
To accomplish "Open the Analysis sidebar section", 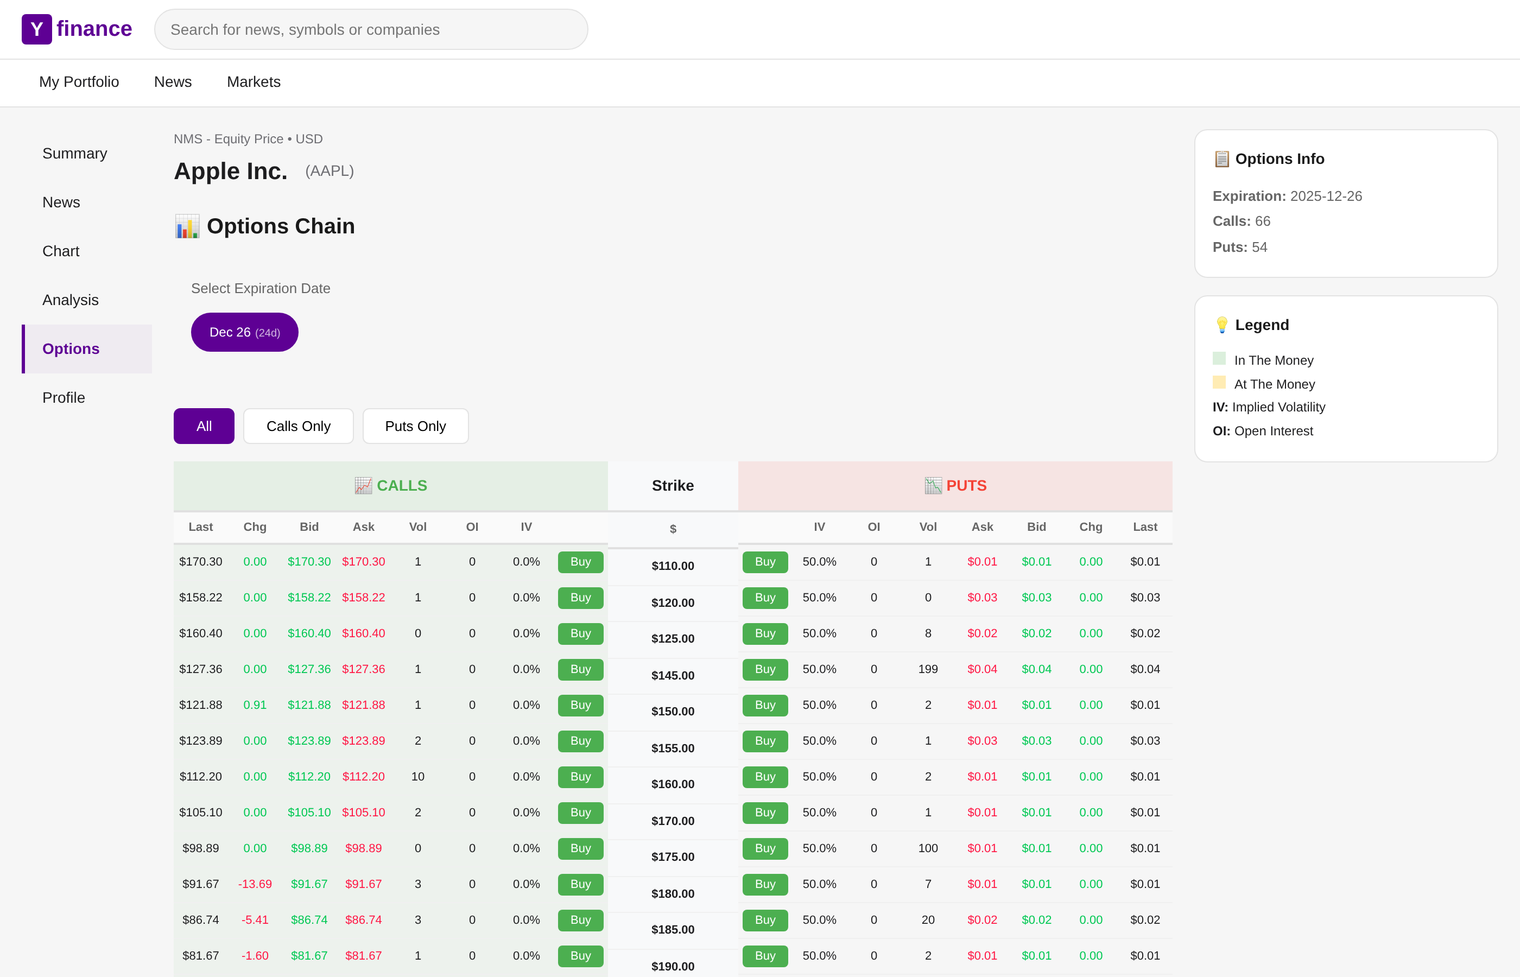I will (x=87, y=300).
